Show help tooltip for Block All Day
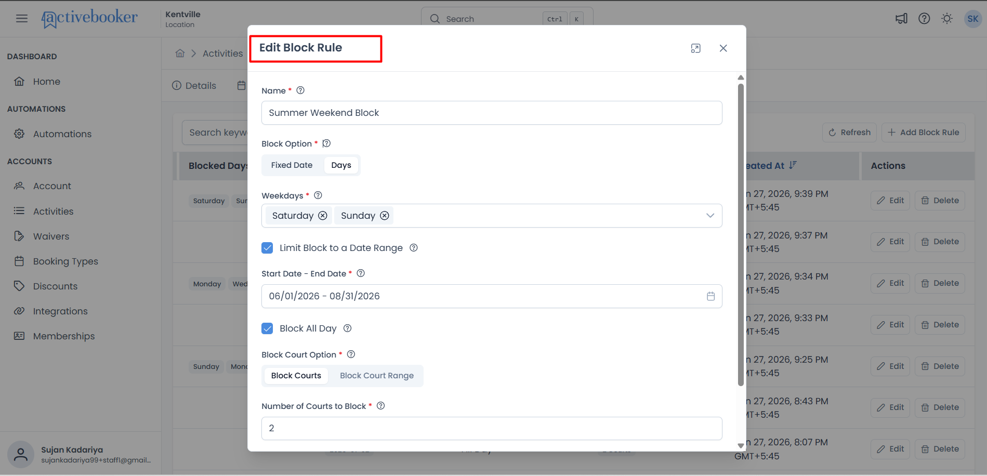This screenshot has width=987, height=476. 348,328
